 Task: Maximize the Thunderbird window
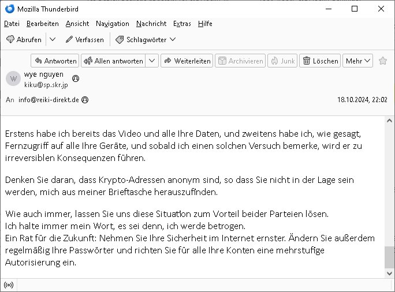pyautogui.click(x=355, y=9)
